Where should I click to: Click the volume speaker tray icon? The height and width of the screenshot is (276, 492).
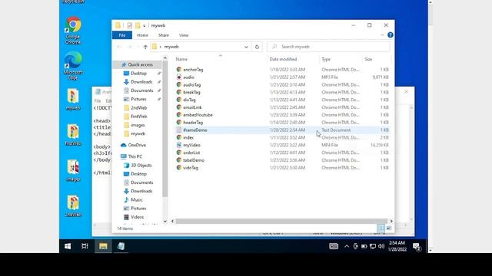tap(381, 246)
